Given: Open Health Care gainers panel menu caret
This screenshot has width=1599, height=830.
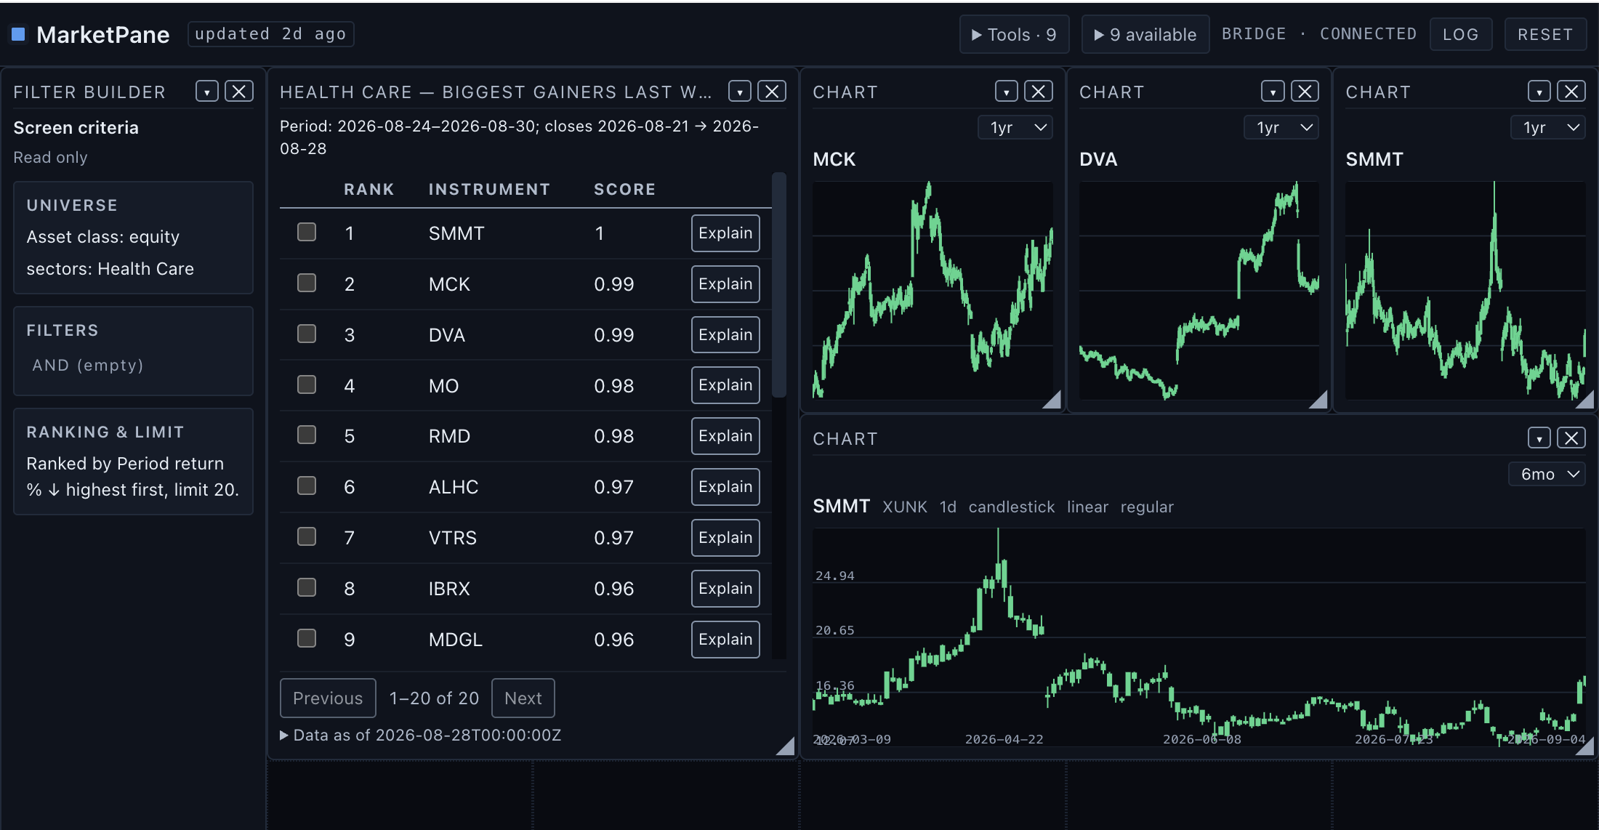Looking at the screenshot, I should click(x=740, y=92).
